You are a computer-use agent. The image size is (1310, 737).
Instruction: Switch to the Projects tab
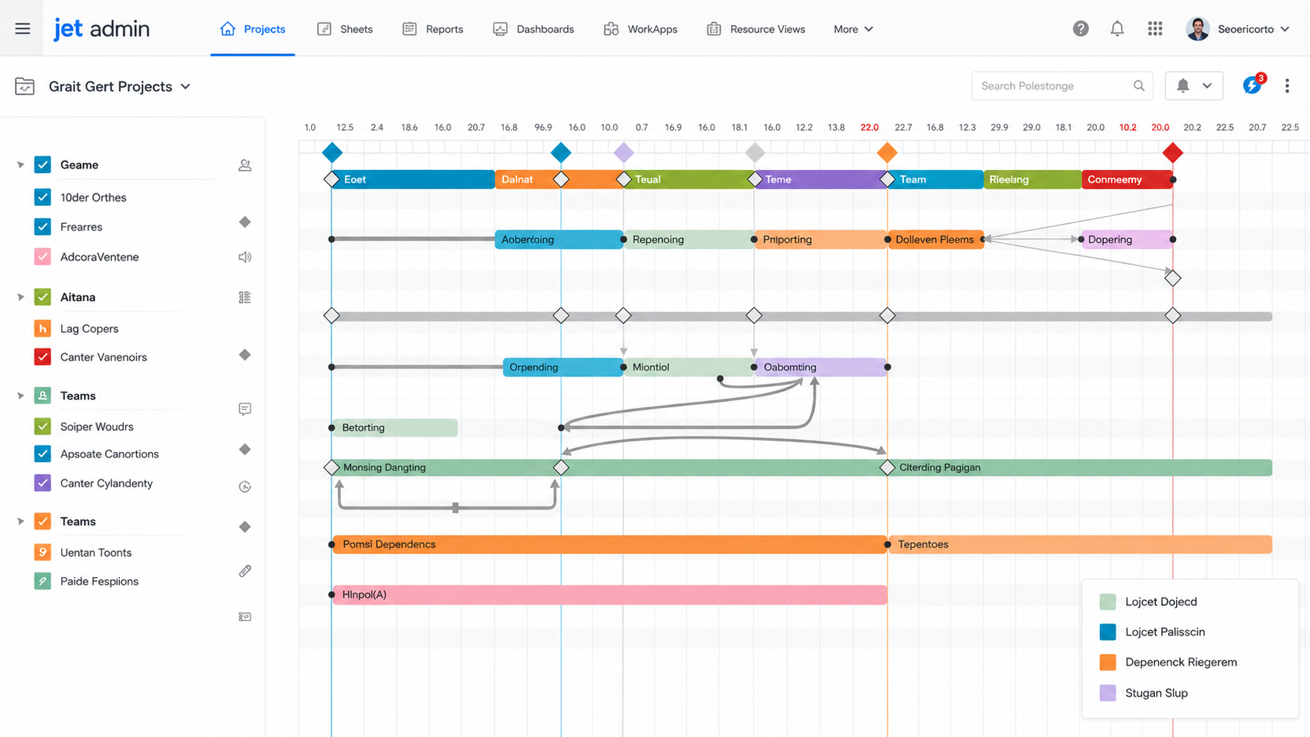point(252,29)
